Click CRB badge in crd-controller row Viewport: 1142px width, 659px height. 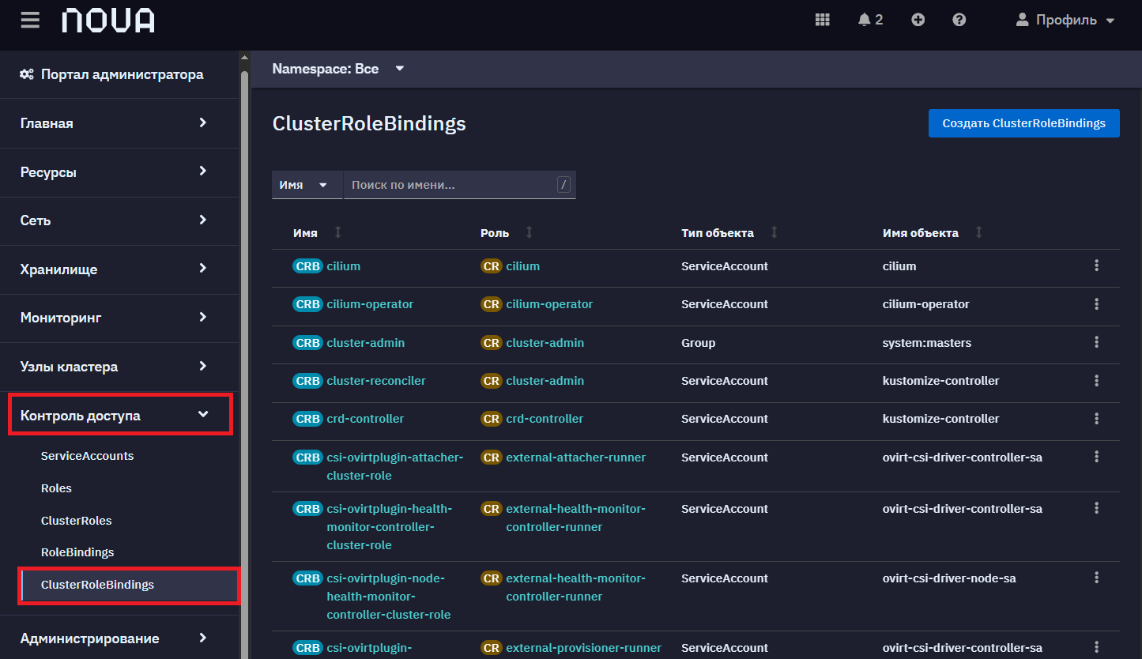[x=307, y=419]
